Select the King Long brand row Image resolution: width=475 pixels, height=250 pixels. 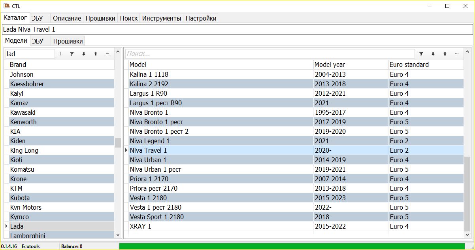(x=62, y=150)
